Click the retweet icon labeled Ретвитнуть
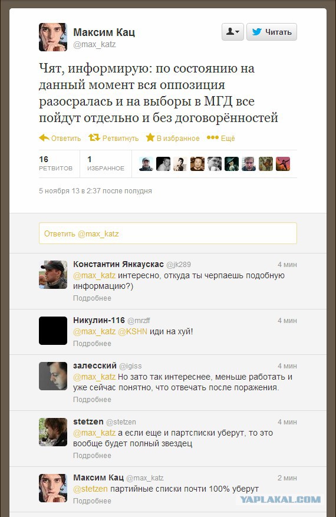Image resolution: width=336 pixels, height=517 pixels. pyautogui.click(x=94, y=137)
